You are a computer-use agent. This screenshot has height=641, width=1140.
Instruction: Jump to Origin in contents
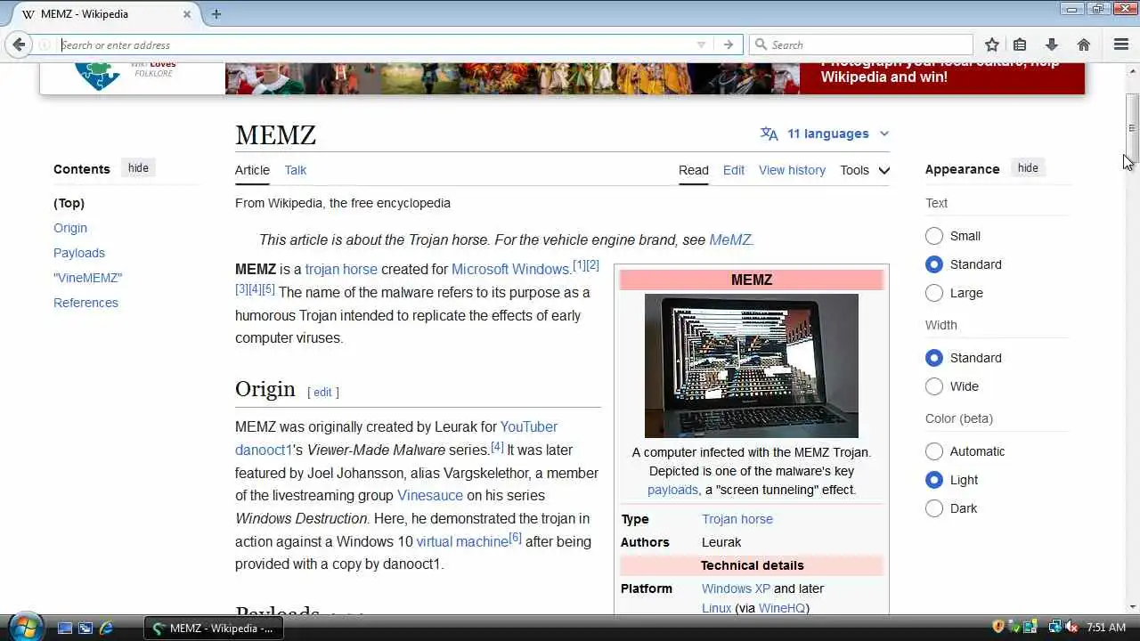coord(70,228)
